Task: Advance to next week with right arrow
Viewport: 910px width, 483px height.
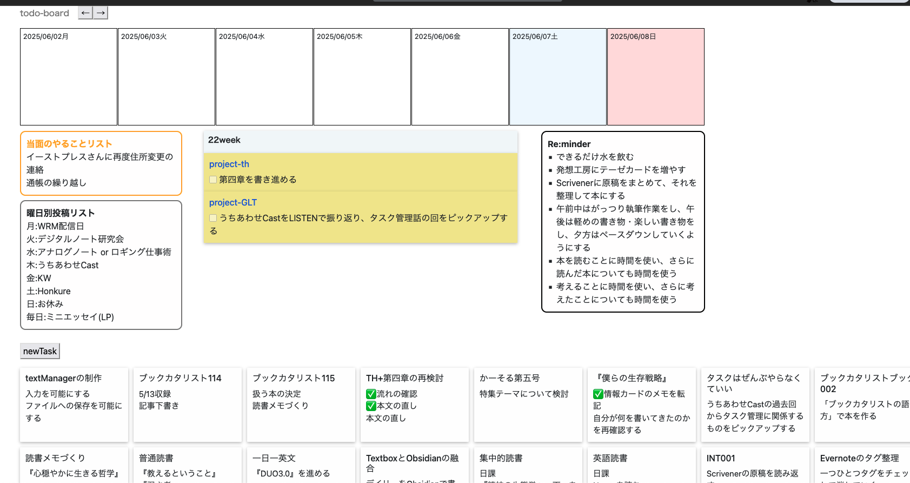Action: [101, 13]
